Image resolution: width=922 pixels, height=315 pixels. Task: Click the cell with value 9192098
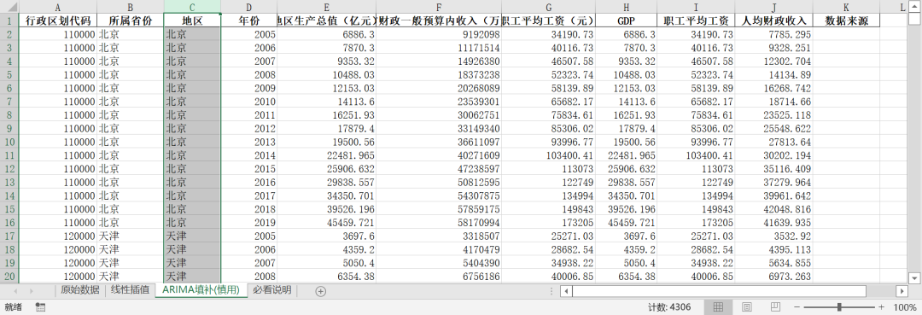pos(439,35)
